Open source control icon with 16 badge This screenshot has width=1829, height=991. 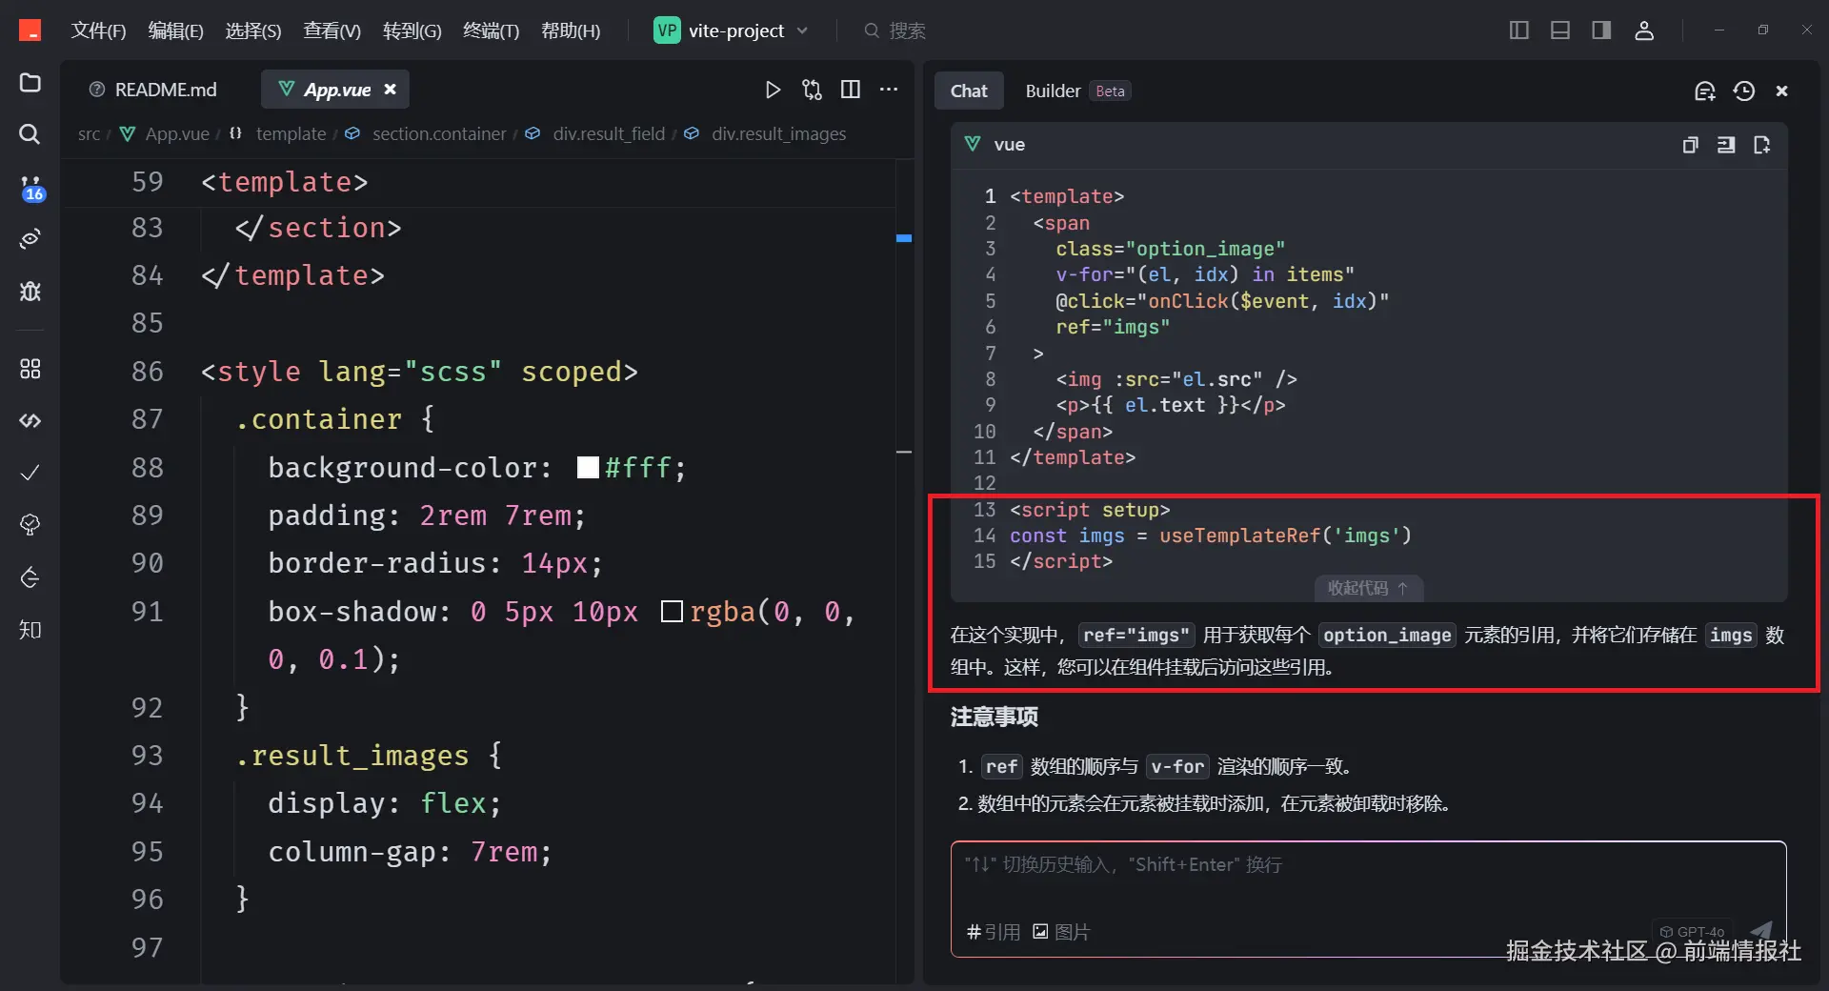click(x=31, y=188)
